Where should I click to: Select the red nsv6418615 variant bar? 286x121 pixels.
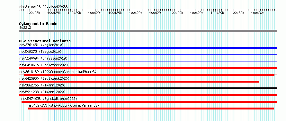pos(148,68)
